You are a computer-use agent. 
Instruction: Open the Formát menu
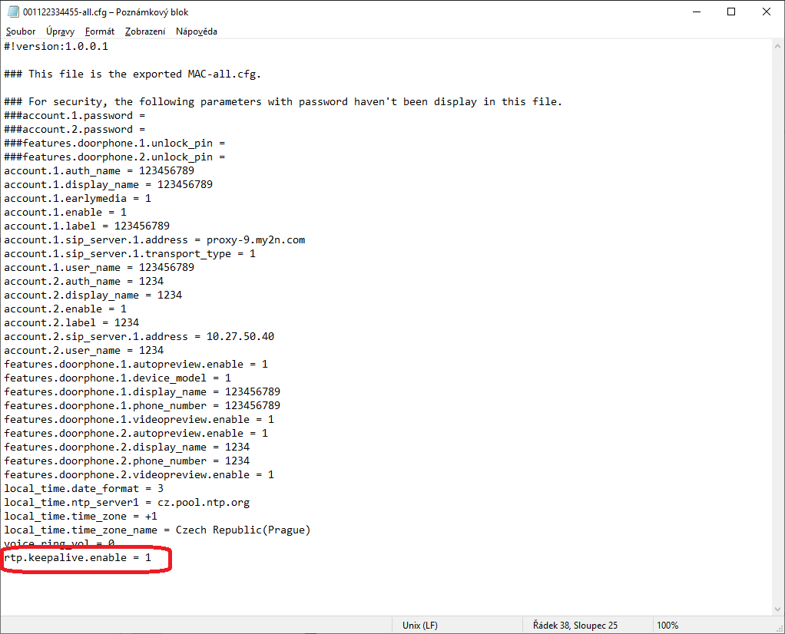pyautogui.click(x=100, y=31)
